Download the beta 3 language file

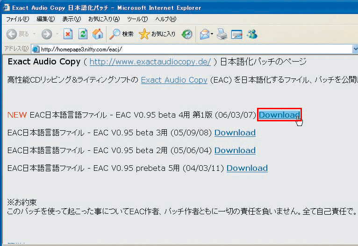pyautogui.click(x=235, y=133)
